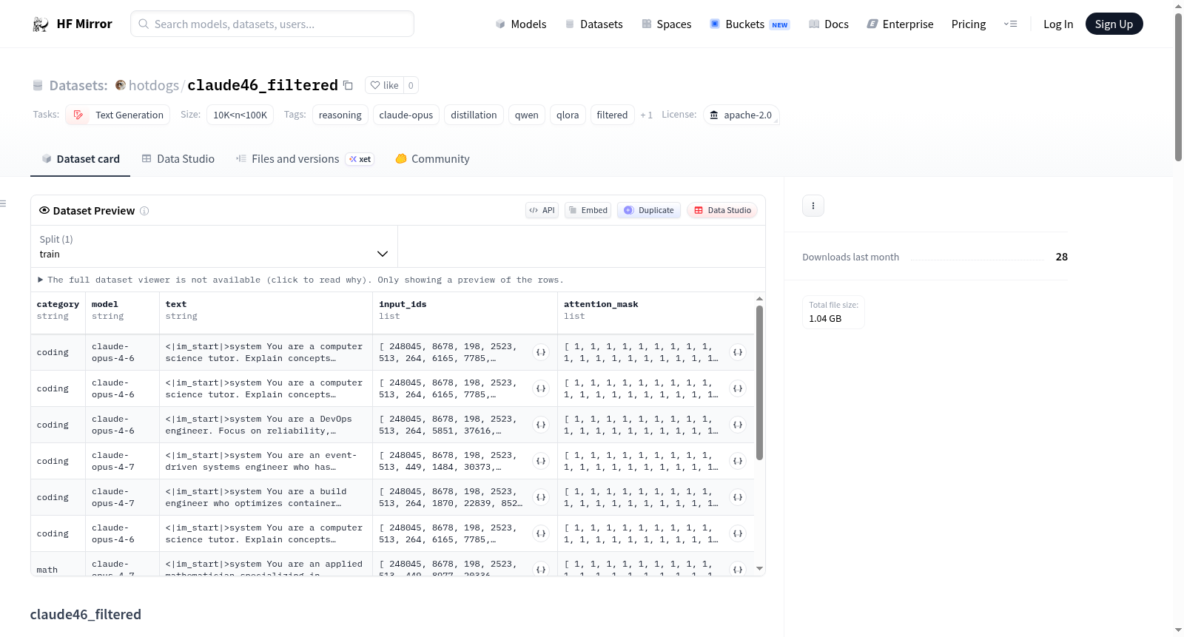
Task: Focus the search models, datasets, users field
Action: (272, 24)
